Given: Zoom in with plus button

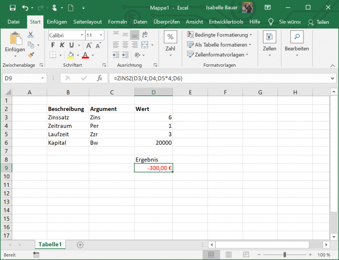Looking at the screenshot, I should tap(310, 255).
